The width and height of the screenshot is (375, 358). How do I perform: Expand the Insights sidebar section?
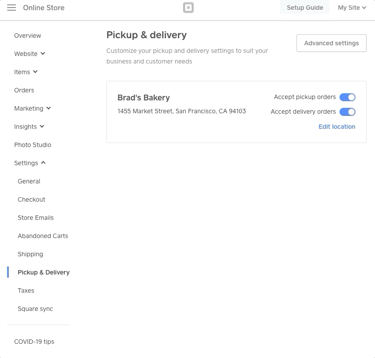point(29,127)
